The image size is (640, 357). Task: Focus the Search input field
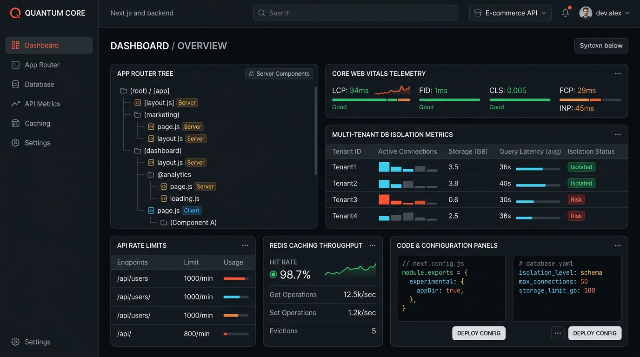click(355, 13)
